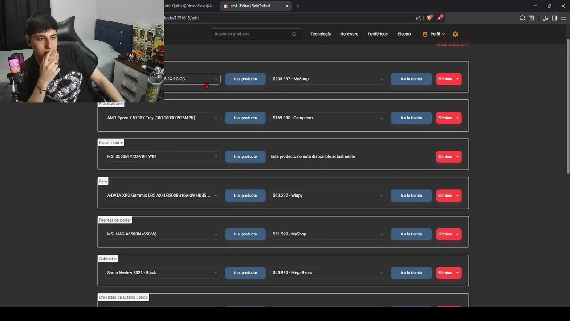Open the Brave Rewards triangle icon
570x321 pixels.
(x=440, y=18)
